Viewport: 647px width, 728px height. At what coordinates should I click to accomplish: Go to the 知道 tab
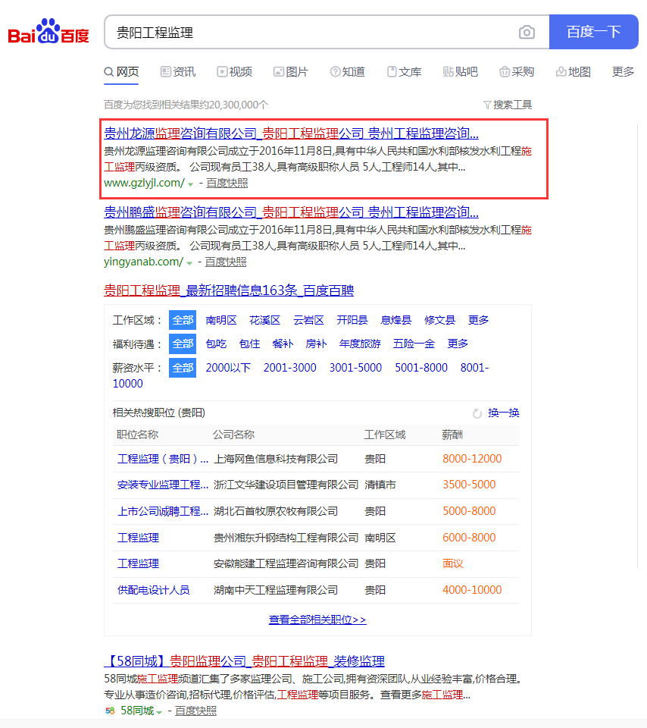point(348,72)
